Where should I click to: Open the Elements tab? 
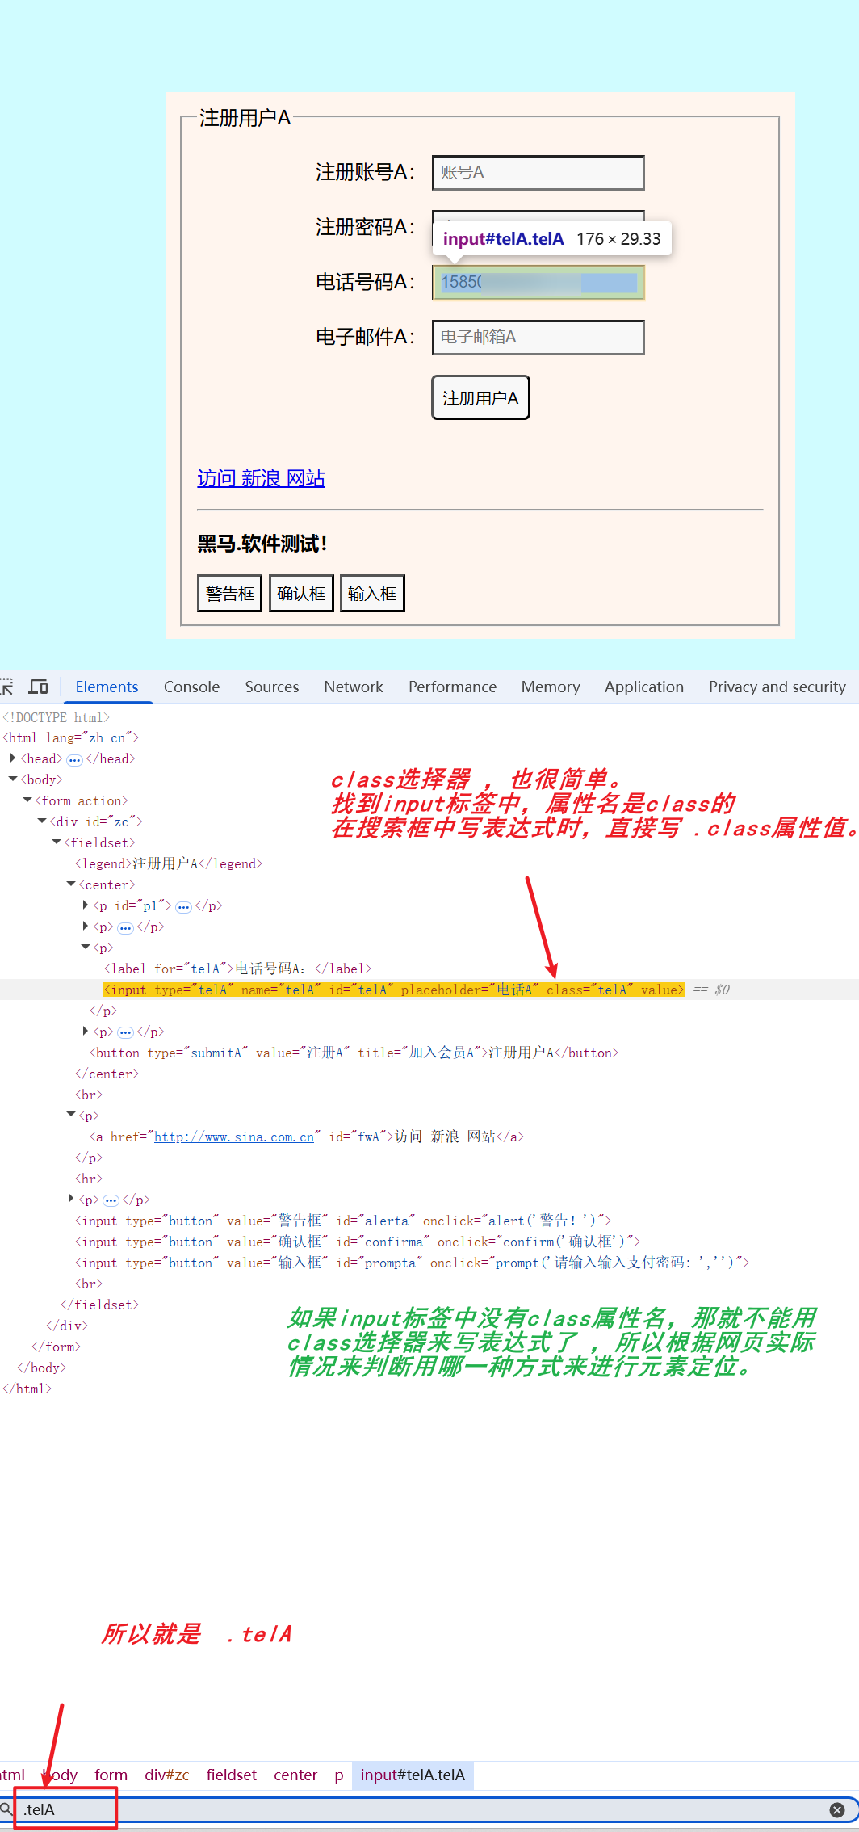[107, 687]
